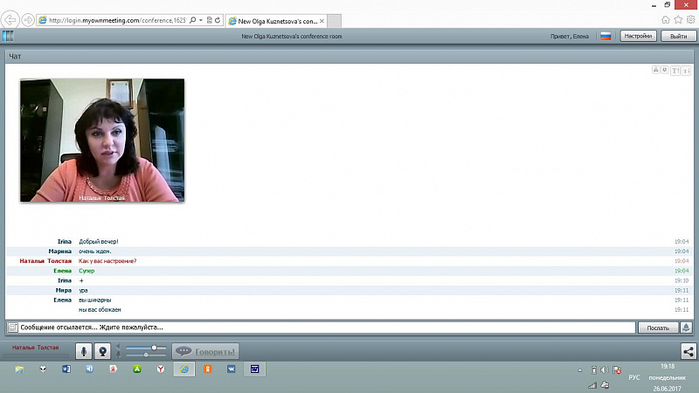Increase chat font size icon
The image size is (699, 393).
coord(675,71)
